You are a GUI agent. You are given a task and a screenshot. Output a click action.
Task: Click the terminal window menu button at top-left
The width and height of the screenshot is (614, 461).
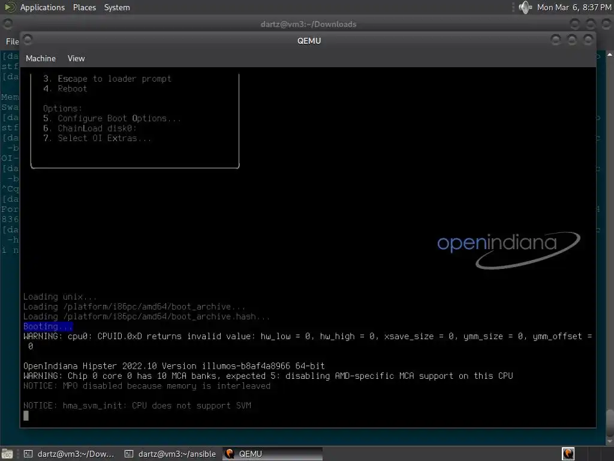pyautogui.click(x=7, y=24)
